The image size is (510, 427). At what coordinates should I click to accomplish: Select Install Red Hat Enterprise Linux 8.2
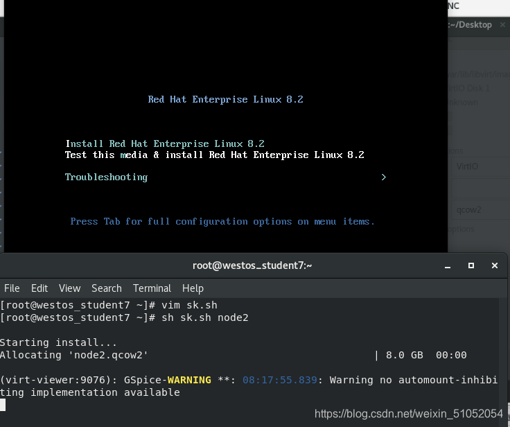[165, 143]
